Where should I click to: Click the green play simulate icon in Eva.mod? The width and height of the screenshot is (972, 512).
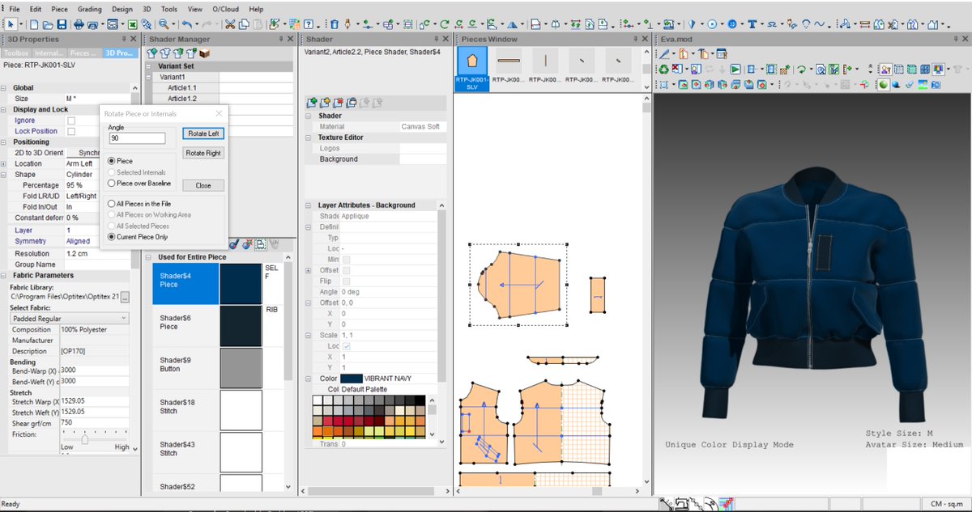[x=735, y=70]
